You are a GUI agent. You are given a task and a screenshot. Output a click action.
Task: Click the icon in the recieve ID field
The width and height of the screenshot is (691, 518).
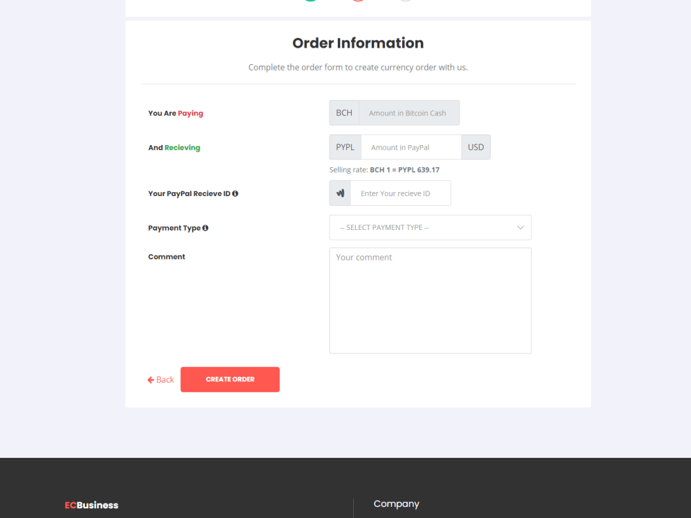(x=340, y=193)
